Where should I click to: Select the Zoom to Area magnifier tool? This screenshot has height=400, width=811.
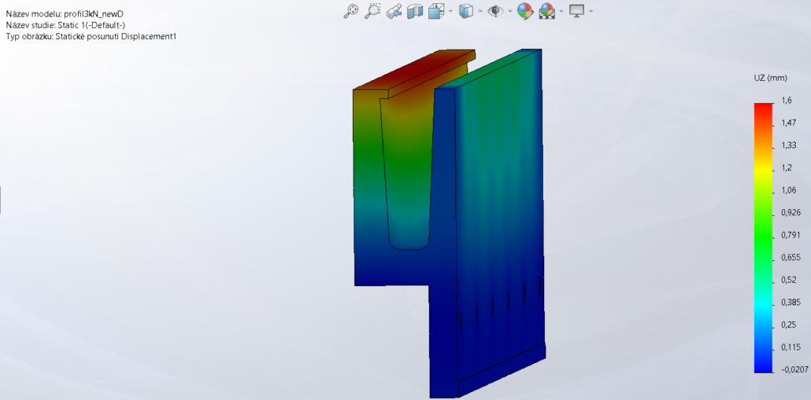click(x=372, y=11)
